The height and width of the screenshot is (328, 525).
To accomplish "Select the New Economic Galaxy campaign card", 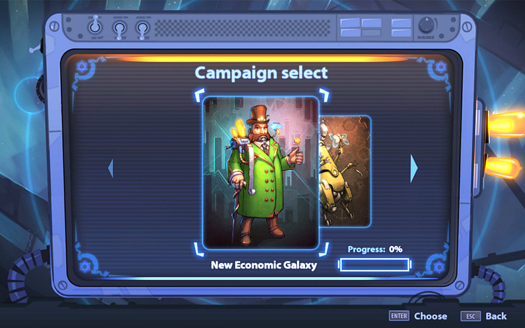I will pyautogui.click(x=261, y=173).
